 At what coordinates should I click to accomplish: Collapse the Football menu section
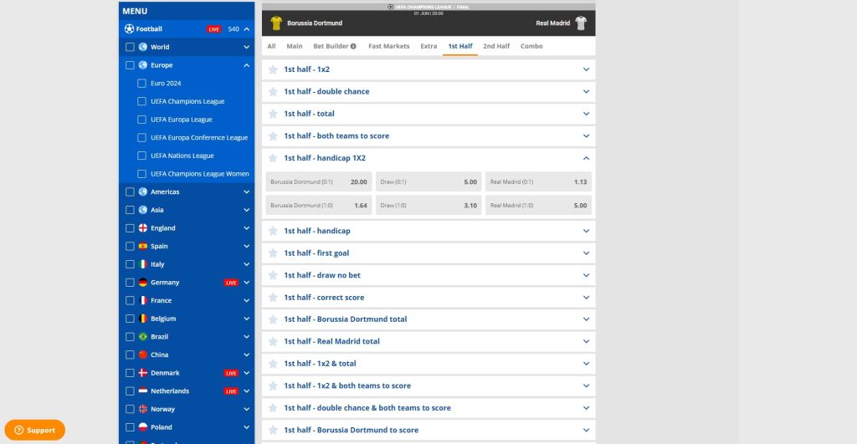(x=247, y=29)
